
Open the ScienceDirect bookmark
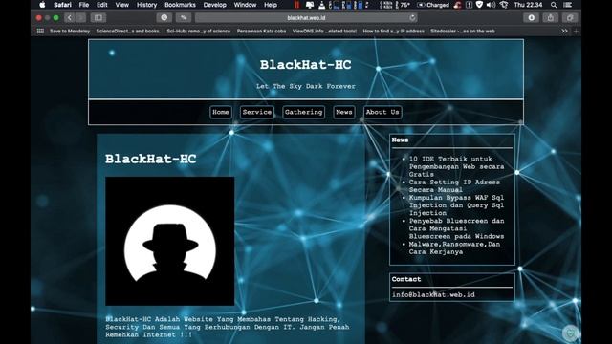coord(128,31)
